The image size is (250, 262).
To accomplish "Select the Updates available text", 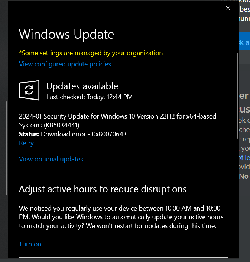I will tap(82, 86).
